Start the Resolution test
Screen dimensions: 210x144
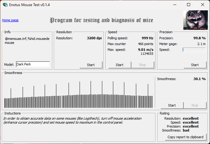coord(91,65)
